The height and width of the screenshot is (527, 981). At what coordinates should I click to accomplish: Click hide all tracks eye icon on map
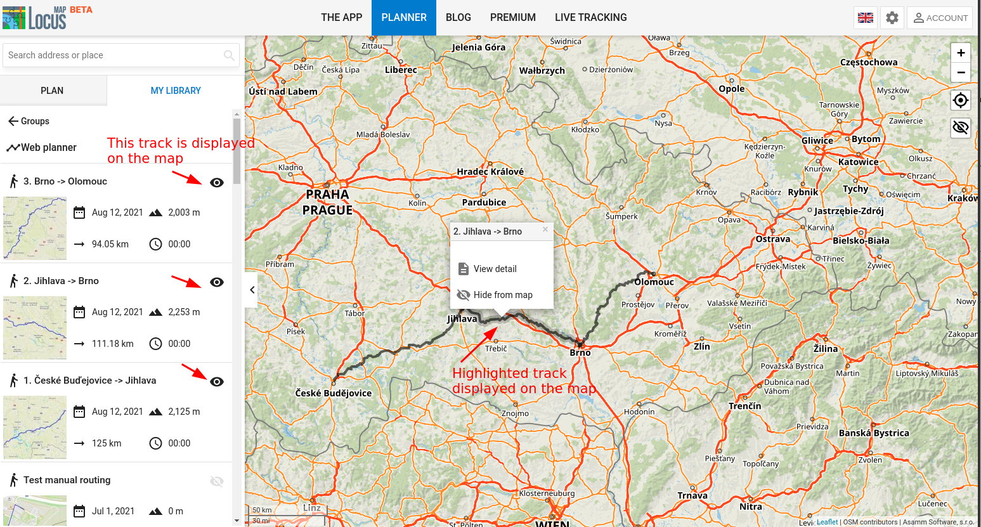click(961, 127)
